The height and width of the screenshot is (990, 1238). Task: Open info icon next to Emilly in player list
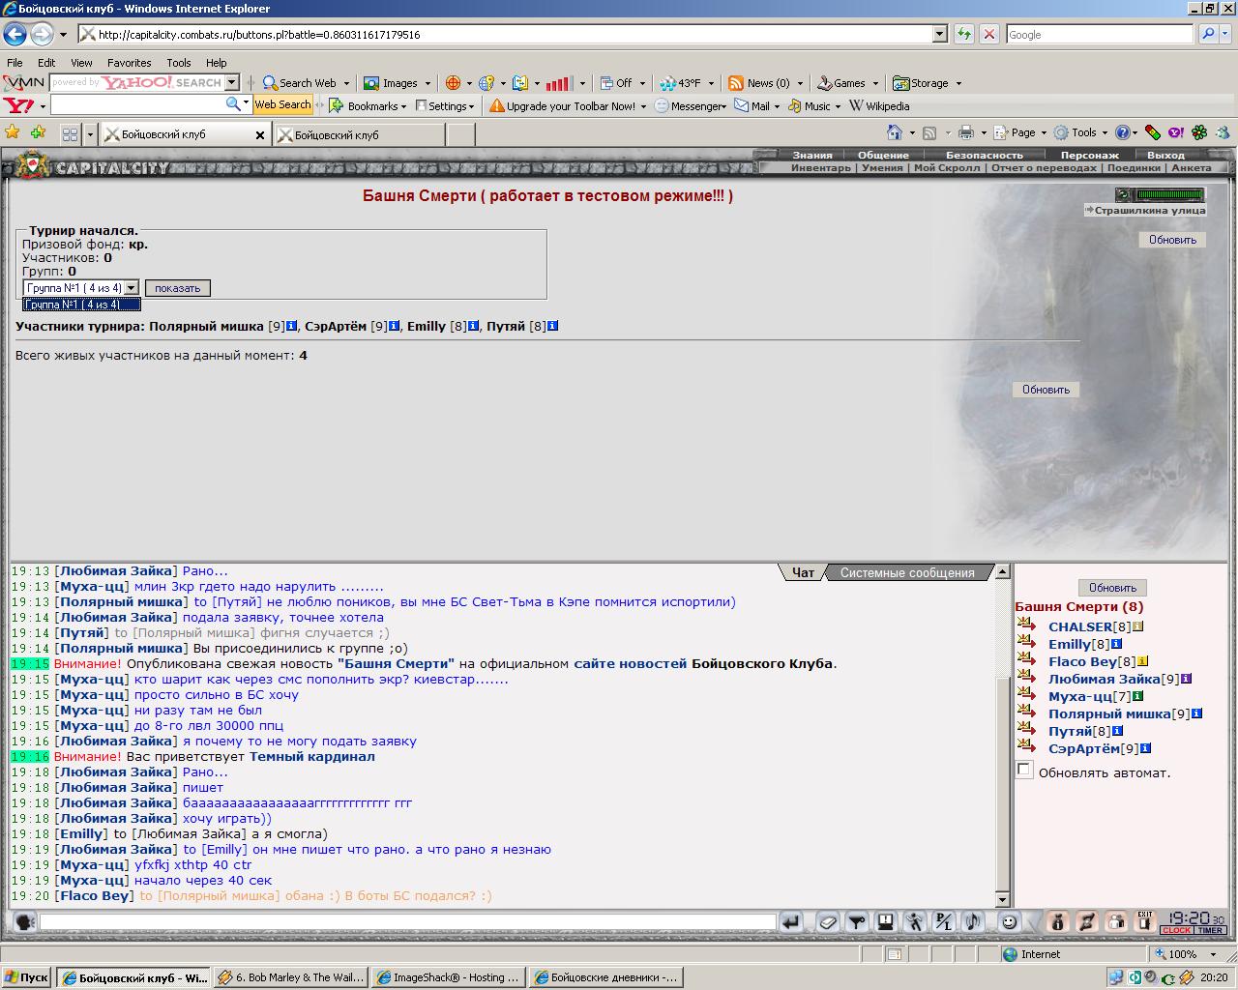(1116, 644)
